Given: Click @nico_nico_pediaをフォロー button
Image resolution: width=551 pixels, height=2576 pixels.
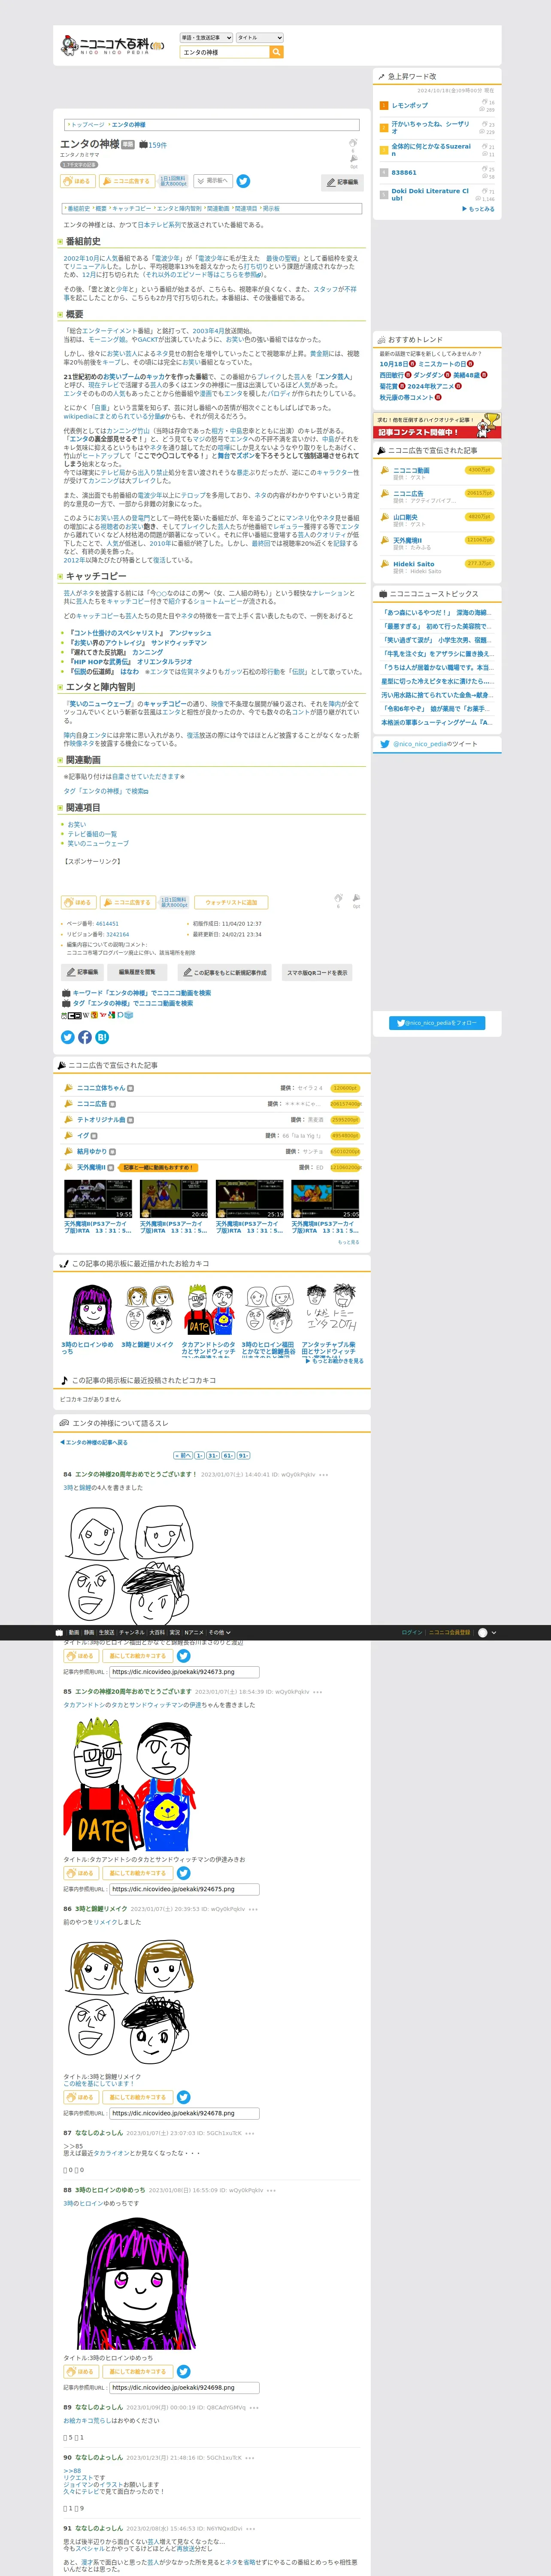Looking at the screenshot, I should pyautogui.click(x=437, y=1023).
